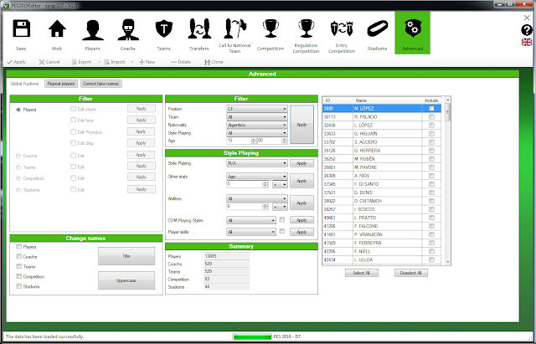
Task: Open the Abilities dropdown
Action: 257,198
